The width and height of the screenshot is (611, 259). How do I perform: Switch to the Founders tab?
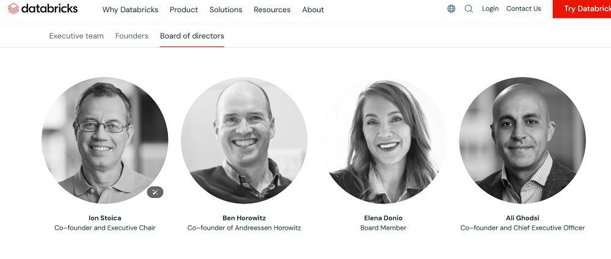132,36
